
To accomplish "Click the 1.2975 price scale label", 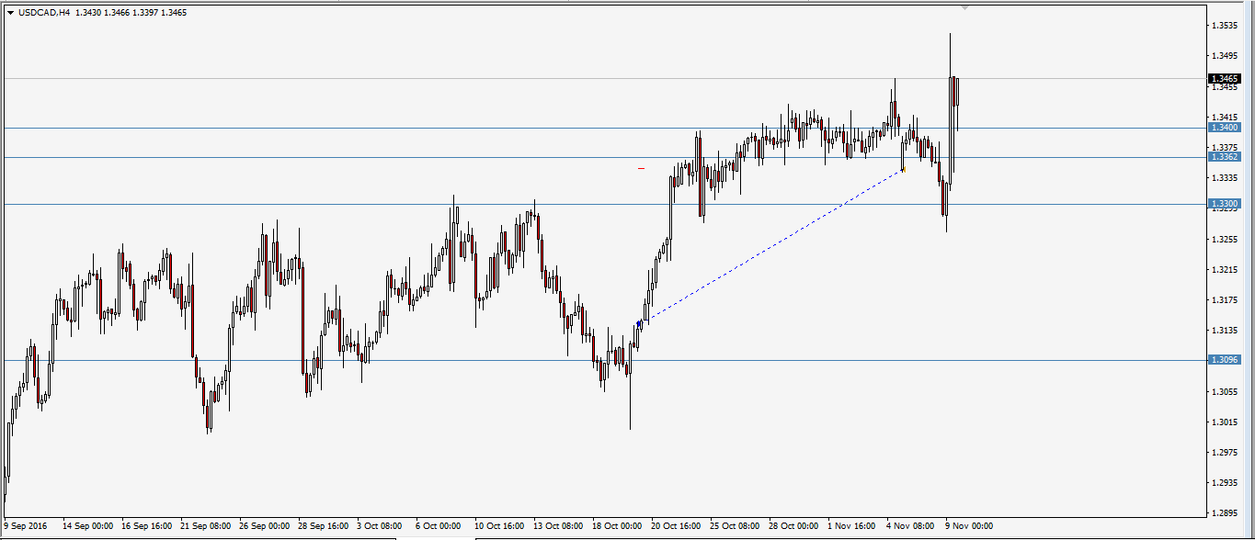I will point(1226,452).
